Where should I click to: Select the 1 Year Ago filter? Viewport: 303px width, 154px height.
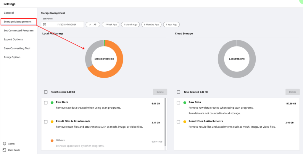[x=171, y=25]
